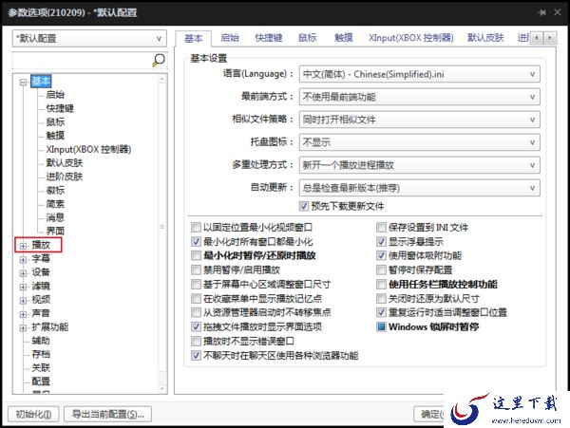This screenshot has height=428, width=570.
Task: Enable 基于屏幕中心区域调整窗口尺寸 checkbox
Action: click(196, 285)
